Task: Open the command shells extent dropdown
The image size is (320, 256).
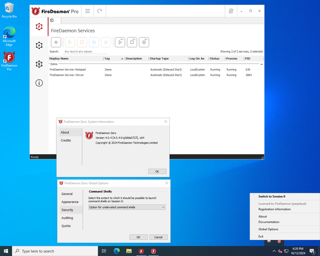Action: pyautogui.click(x=127, y=207)
